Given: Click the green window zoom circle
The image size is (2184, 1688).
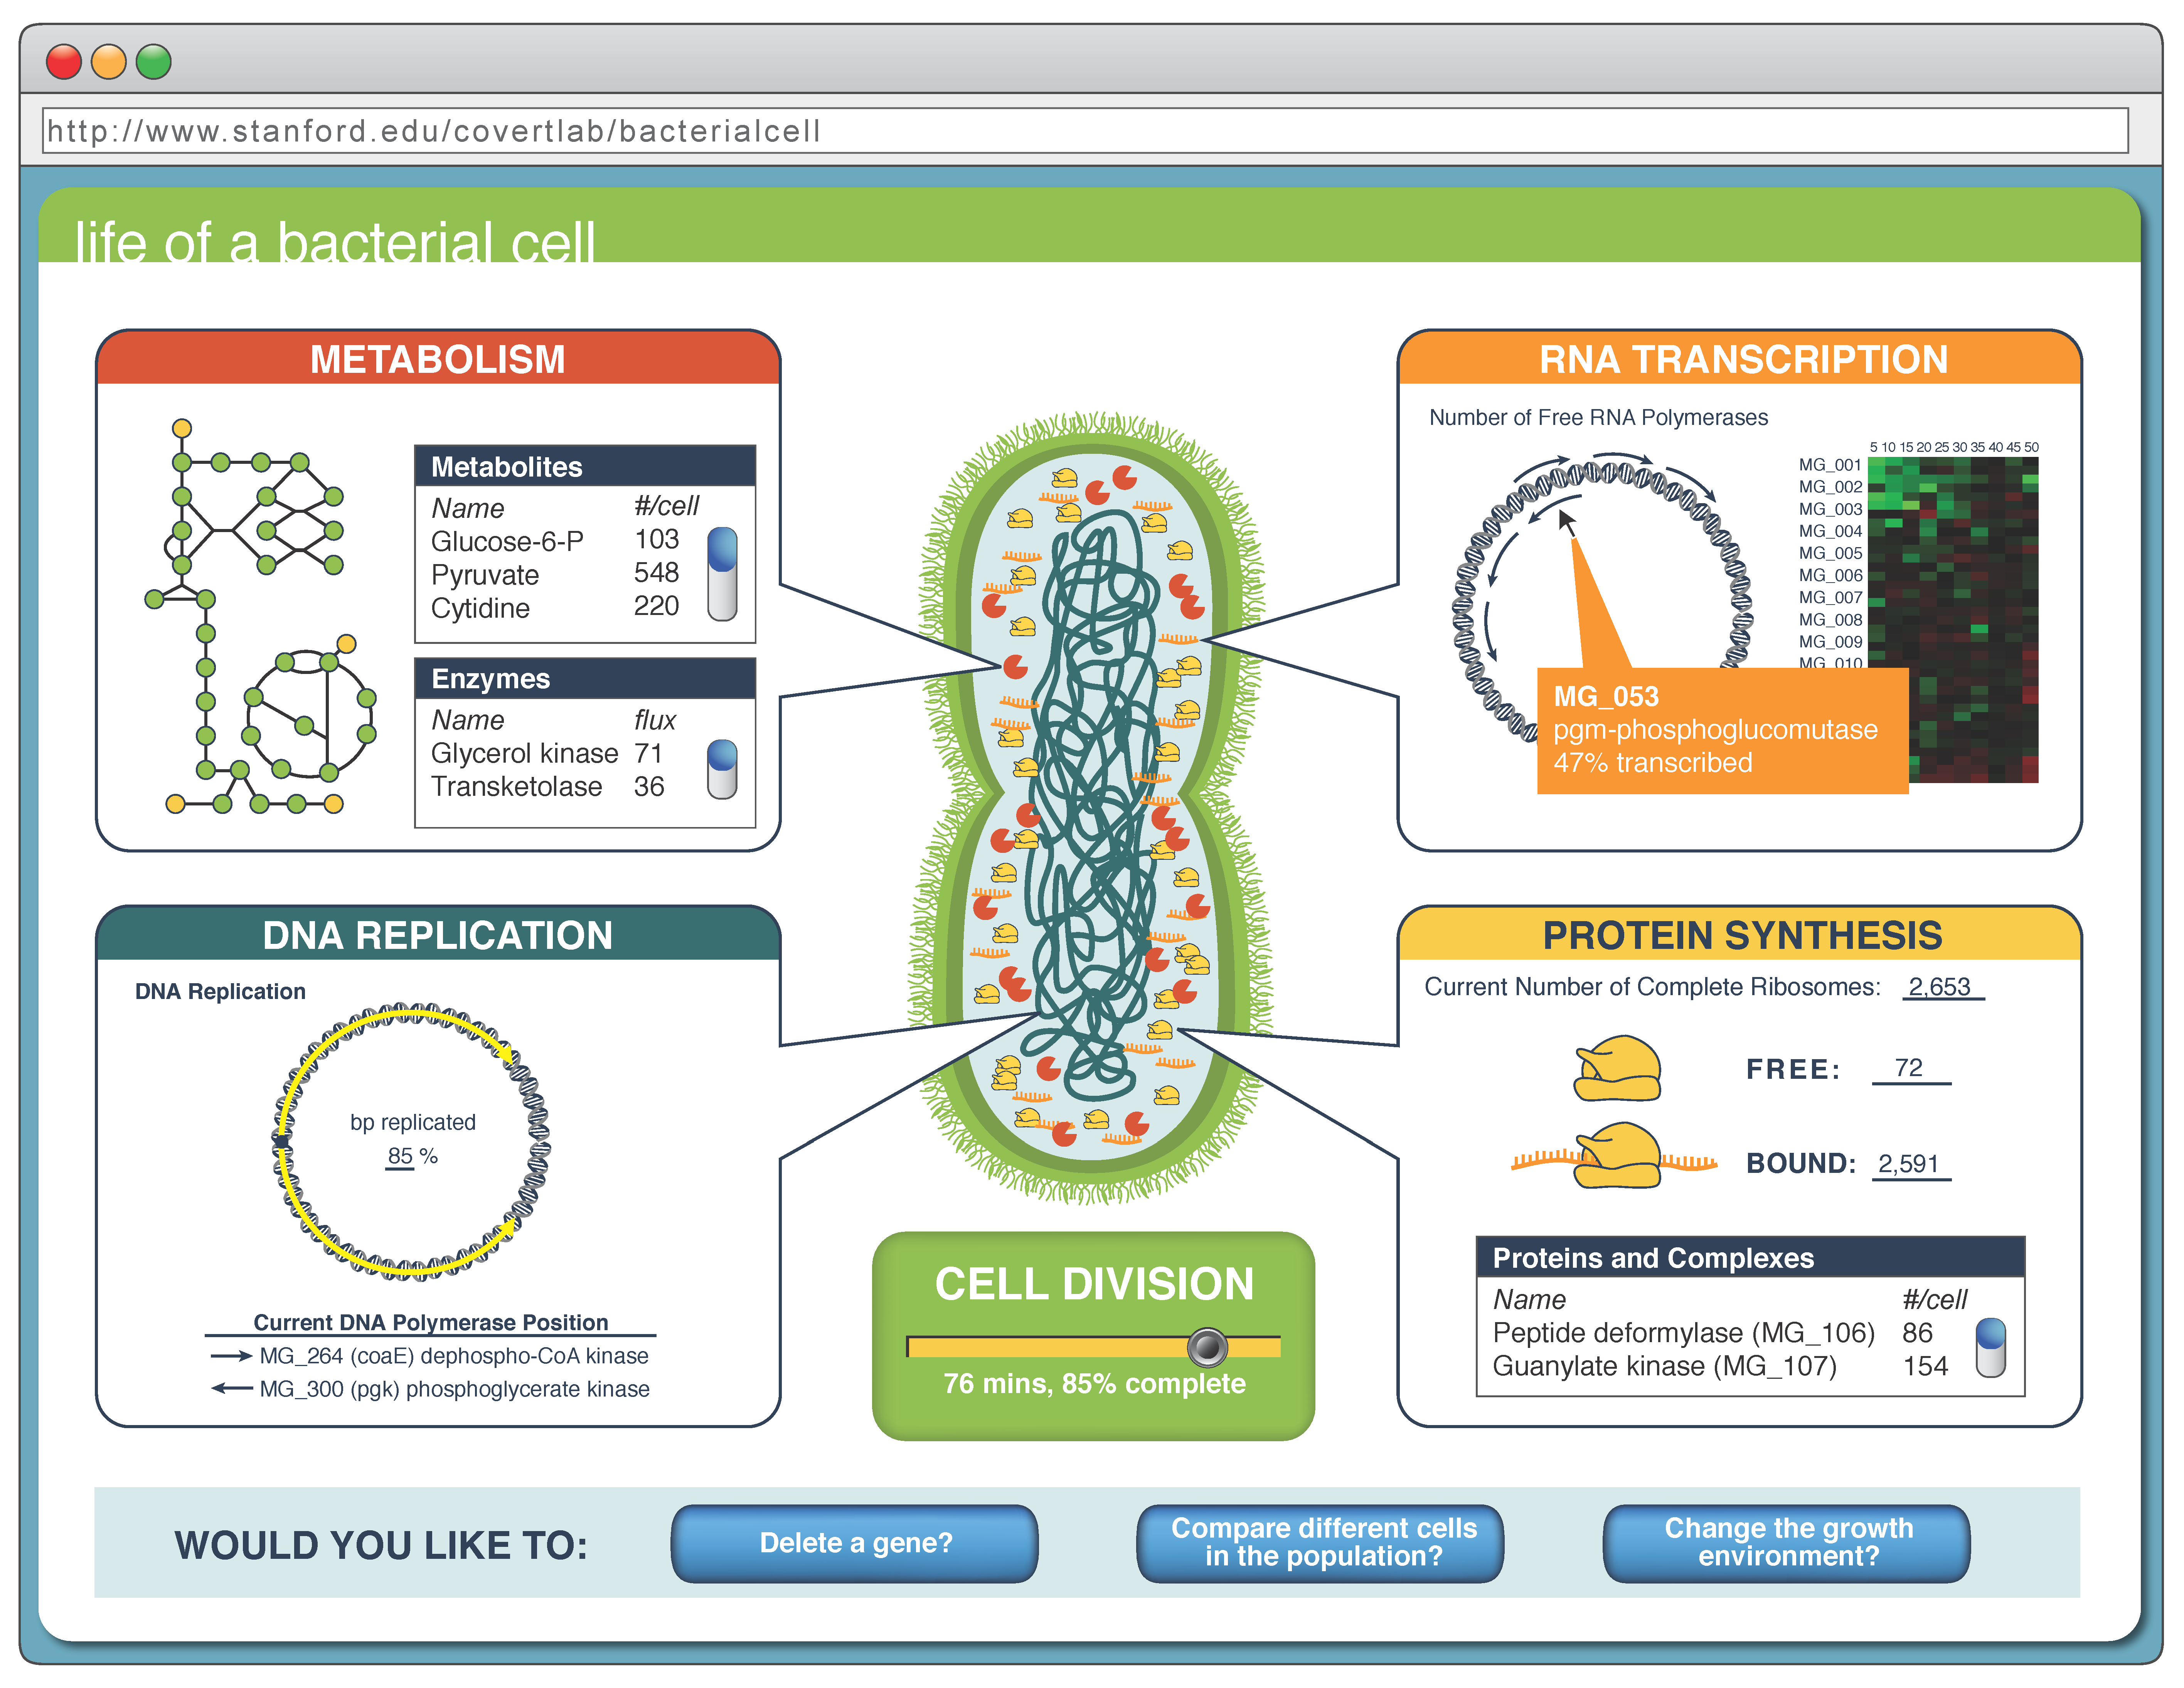Looking at the screenshot, I should 154,62.
